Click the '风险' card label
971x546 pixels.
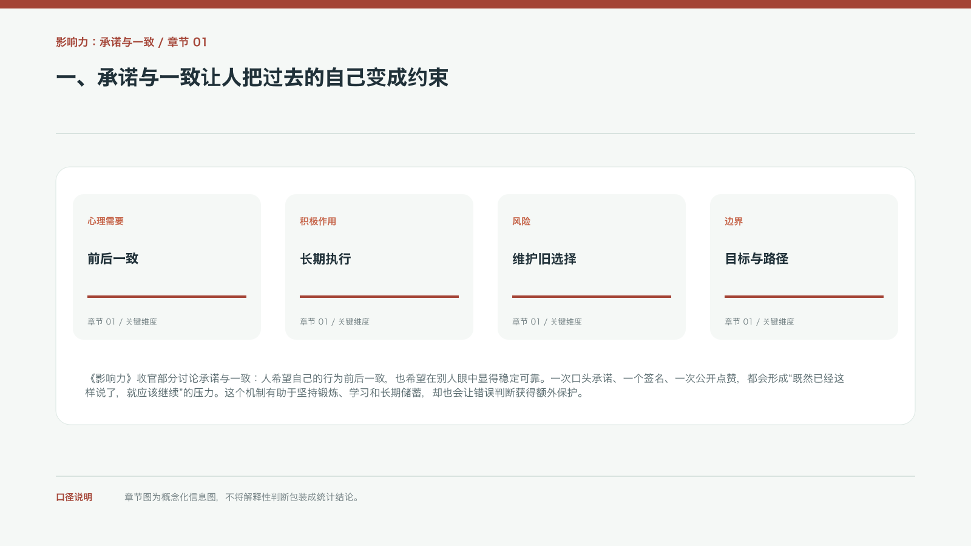coord(521,221)
